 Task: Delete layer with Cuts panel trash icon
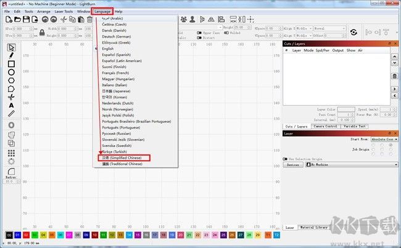coord(394,76)
